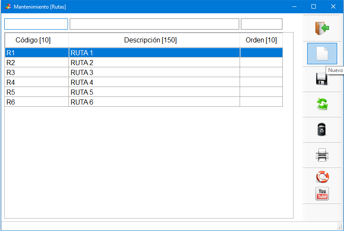Print the routes with the printer icon

(322, 155)
